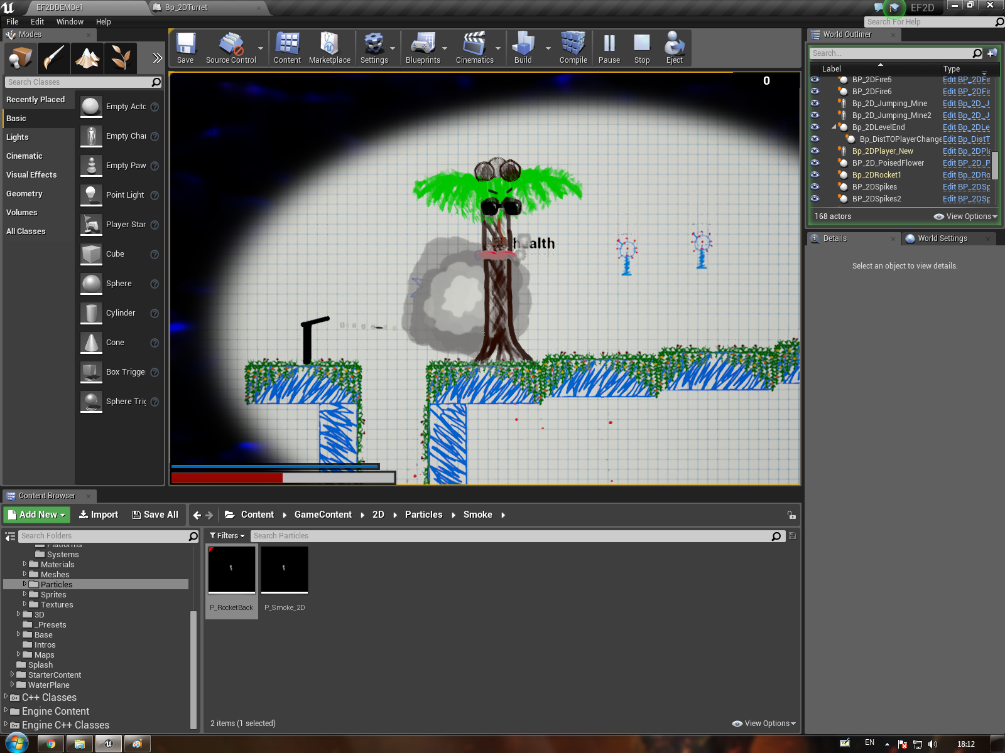Toggle visibility of BP_2D_PoisedFlower
1005x753 pixels.
click(815, 163)
